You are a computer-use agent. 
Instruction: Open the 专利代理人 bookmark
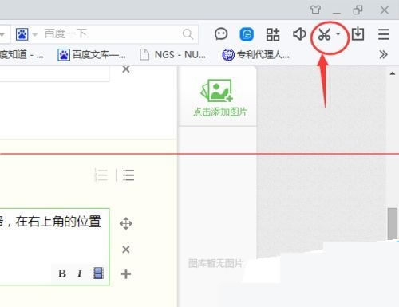coord(255,55)
